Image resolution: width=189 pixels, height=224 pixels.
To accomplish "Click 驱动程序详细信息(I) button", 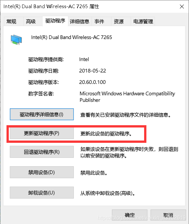I will tap(42, 114).
